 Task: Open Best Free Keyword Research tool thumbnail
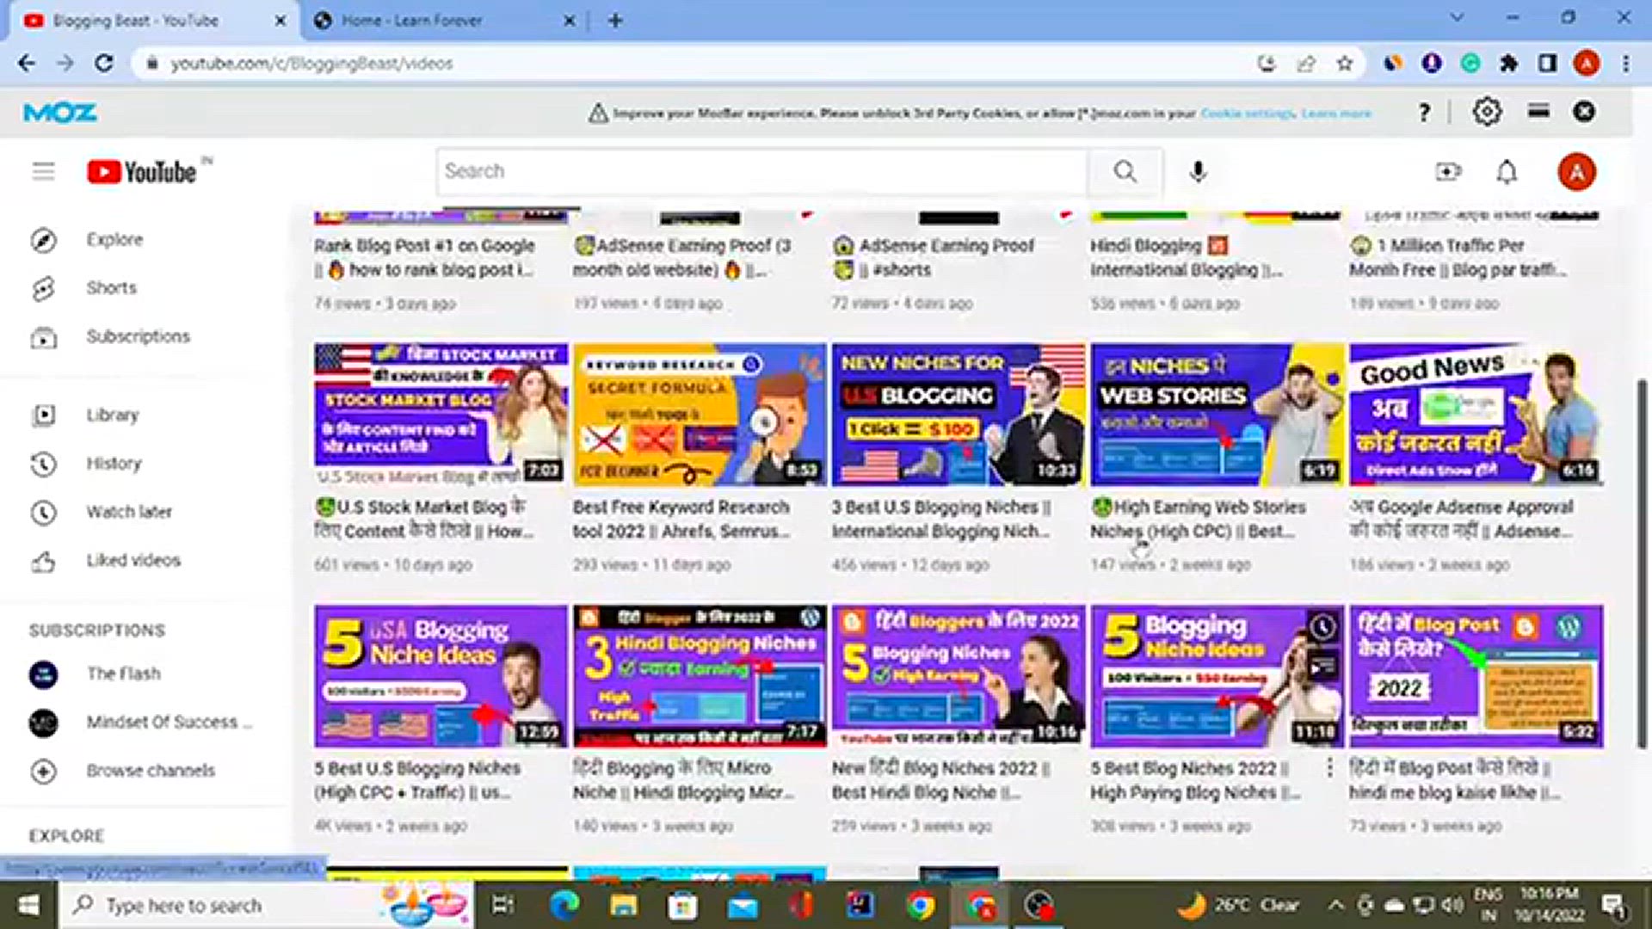[x=700, y=415]
